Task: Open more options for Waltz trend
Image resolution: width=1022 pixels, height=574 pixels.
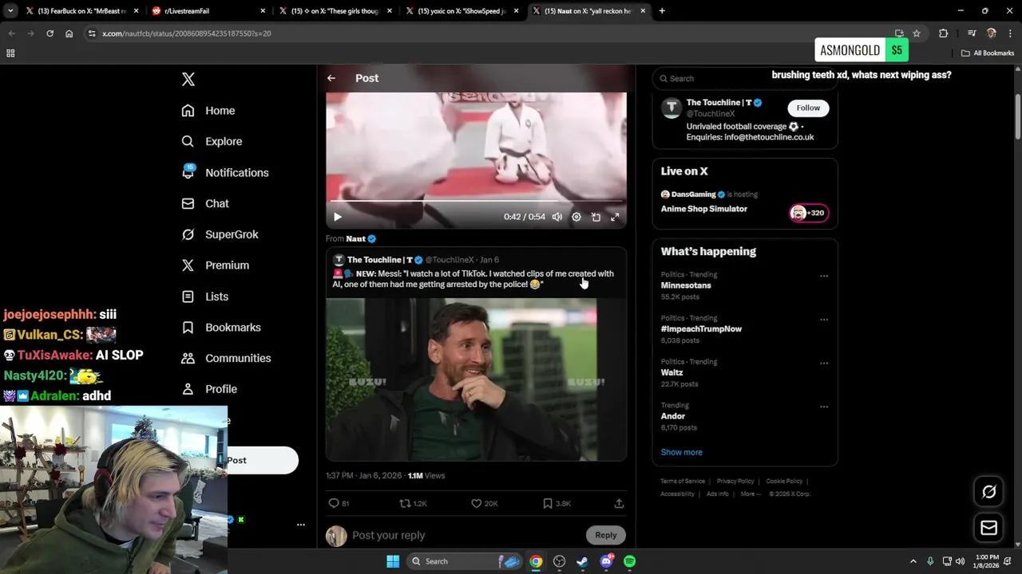Action: (x=824, y=363)
